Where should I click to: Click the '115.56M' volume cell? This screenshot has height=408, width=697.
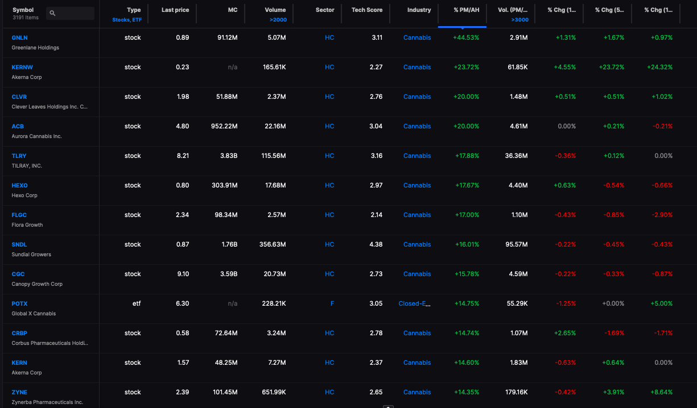(273, 156)
